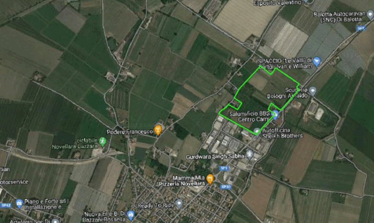Click the Autofficina Sheikh Brothers text label
The height and width of the screenshot is (223, 374).
click(x=282, y=133)
